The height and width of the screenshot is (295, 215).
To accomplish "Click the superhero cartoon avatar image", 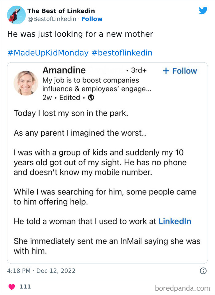I will tap(16, 15).
